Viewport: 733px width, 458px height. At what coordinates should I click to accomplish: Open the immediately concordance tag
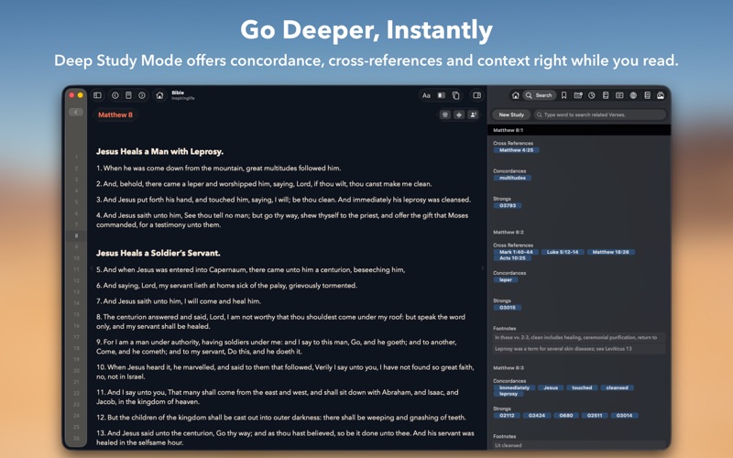tap(514, 387)
